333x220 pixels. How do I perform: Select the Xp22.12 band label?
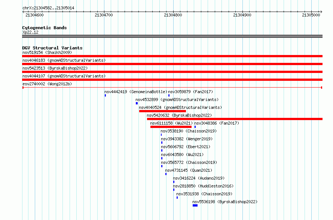coord(30,32)
